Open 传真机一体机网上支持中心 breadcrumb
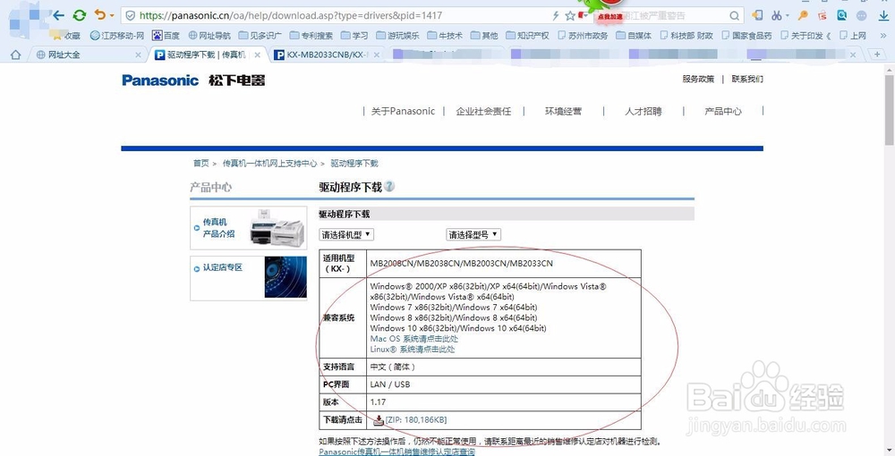 (x=269, y=164)
